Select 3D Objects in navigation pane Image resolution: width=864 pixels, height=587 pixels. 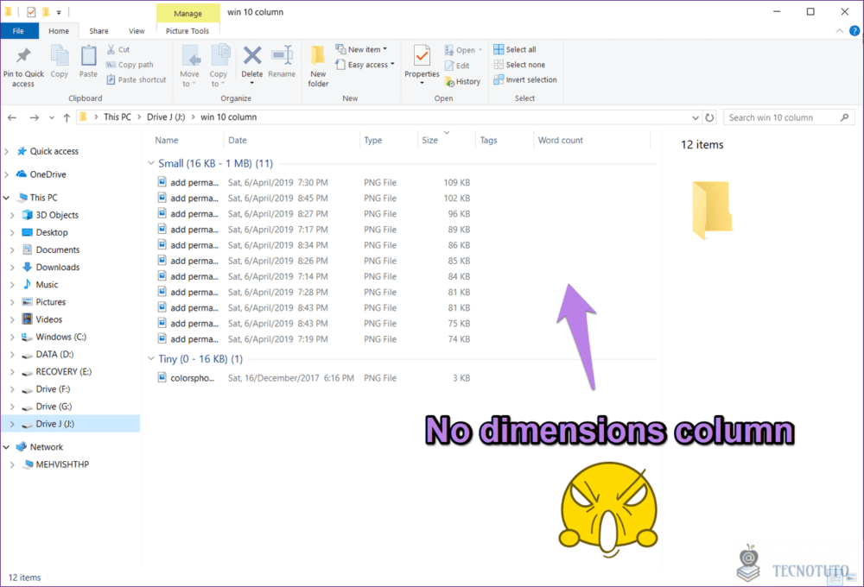pyautogui.click(x=57, y=215)
